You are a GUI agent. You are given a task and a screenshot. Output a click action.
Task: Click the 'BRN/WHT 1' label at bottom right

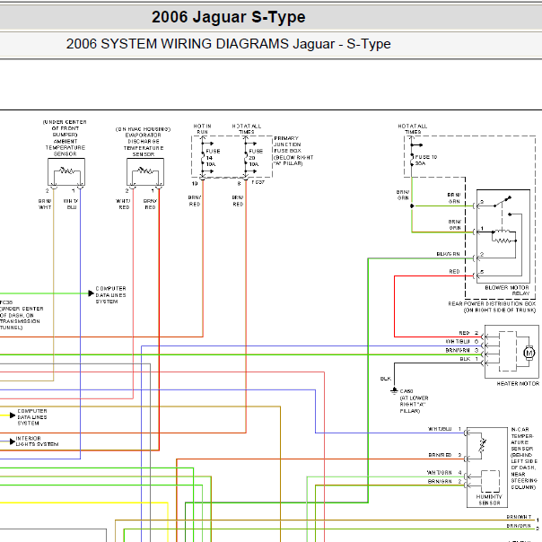(x=522, y=518)
